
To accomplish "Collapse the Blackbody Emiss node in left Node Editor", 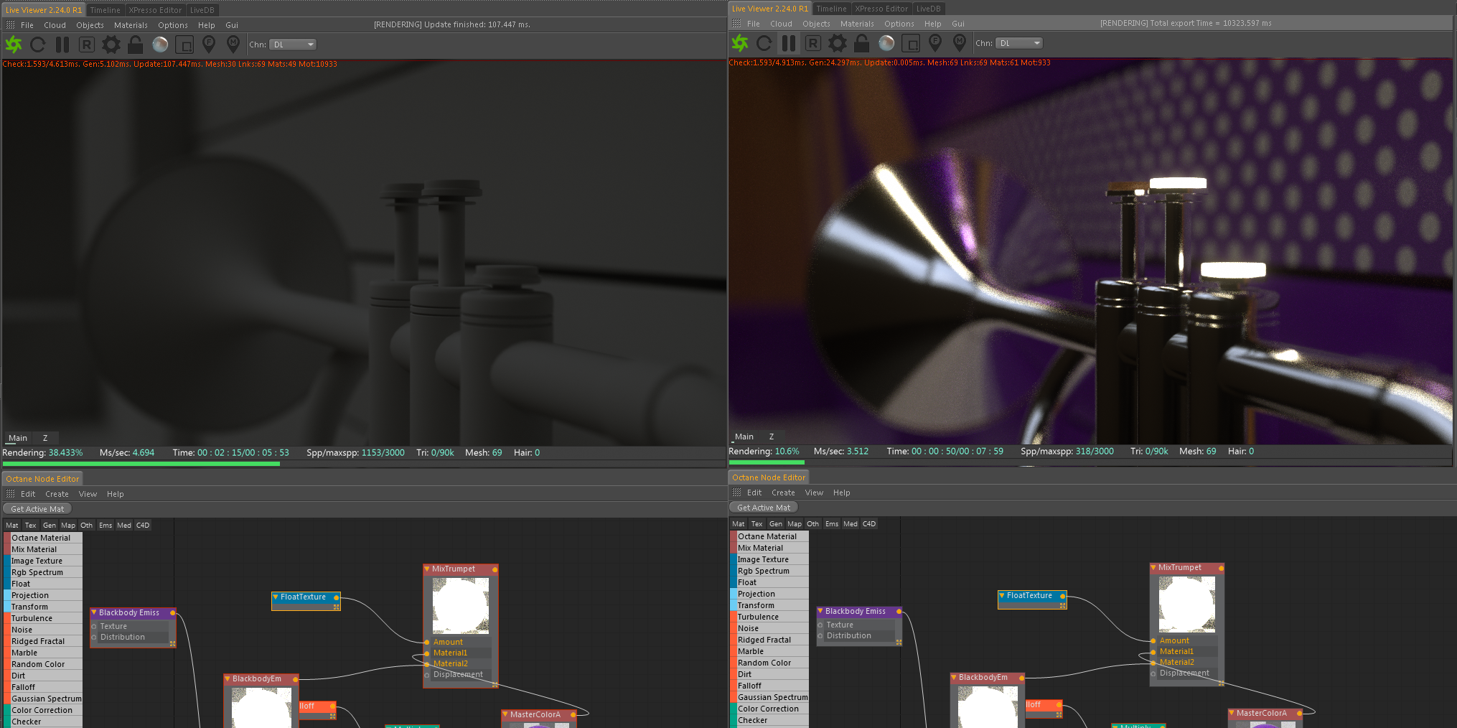I will point(94,612).
